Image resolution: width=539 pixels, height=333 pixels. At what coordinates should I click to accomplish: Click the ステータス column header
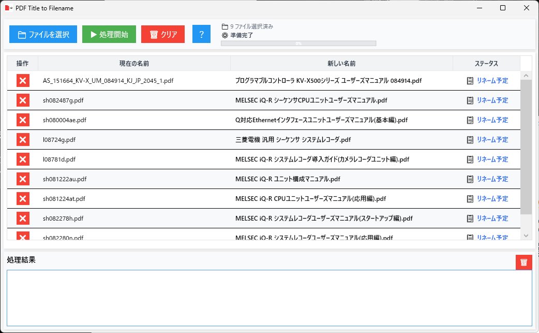pos(486,63)
